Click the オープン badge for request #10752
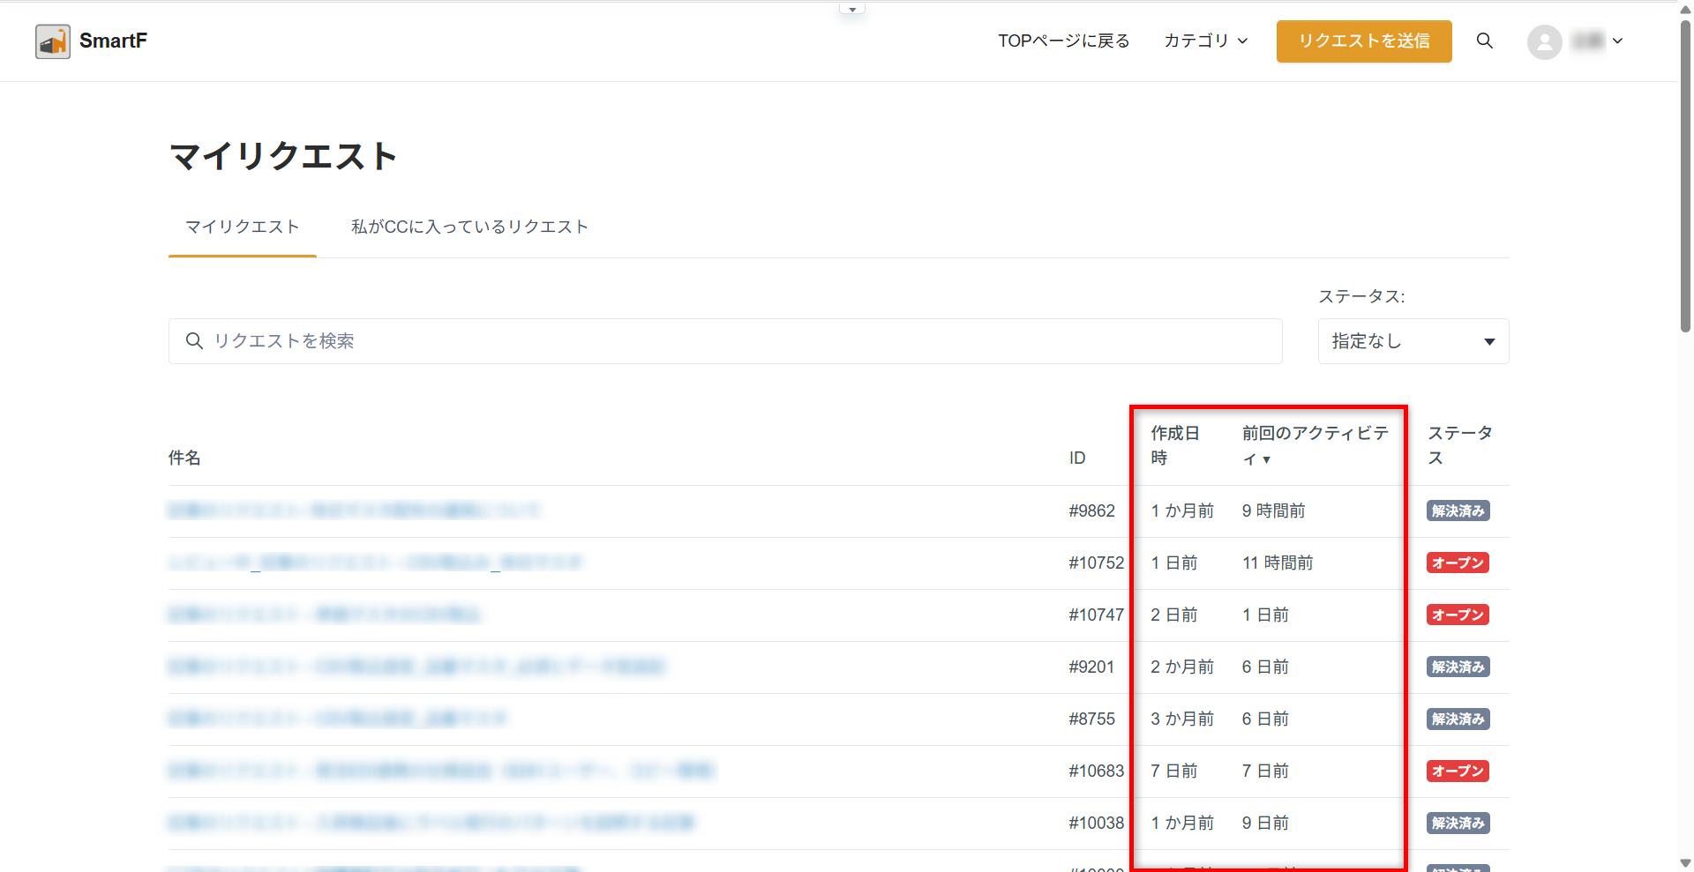Viewport: 1694px width, 872px height. tap(1458, 563)
